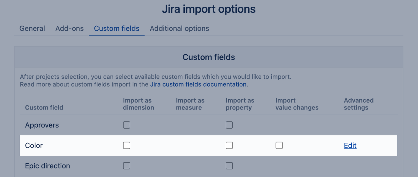Go to the Additional options tab

click(179, 28)
